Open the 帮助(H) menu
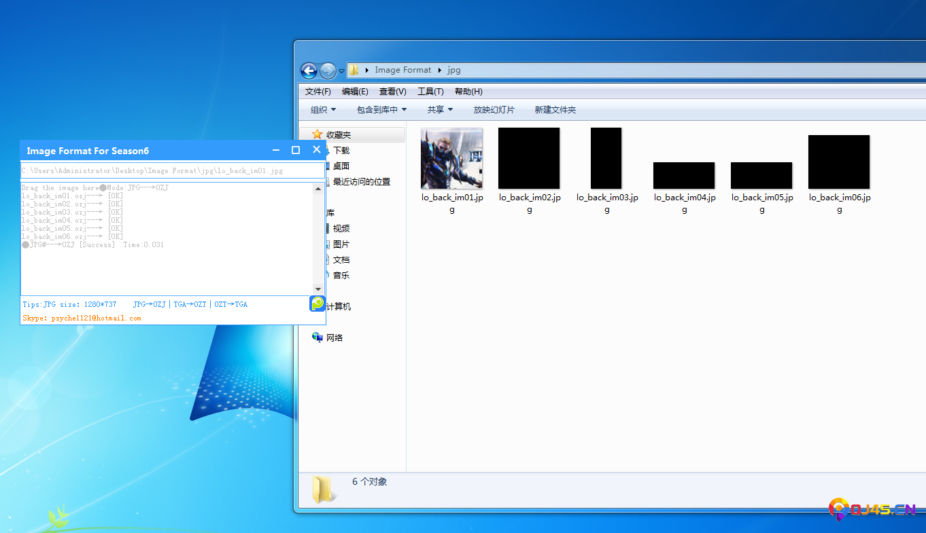 tap(468, 92)
